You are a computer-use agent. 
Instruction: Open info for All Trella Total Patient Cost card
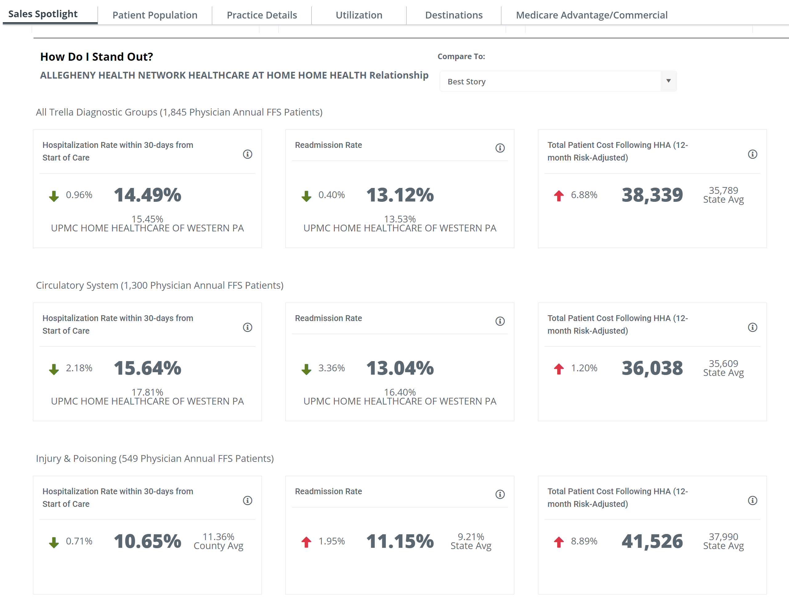pos(753,154)
